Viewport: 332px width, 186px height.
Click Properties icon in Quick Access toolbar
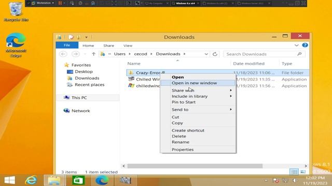pos(71,37)
